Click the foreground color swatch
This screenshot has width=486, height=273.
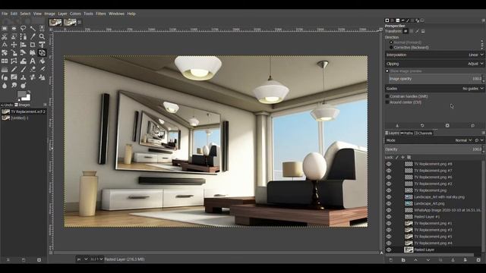tap(22, 94)
